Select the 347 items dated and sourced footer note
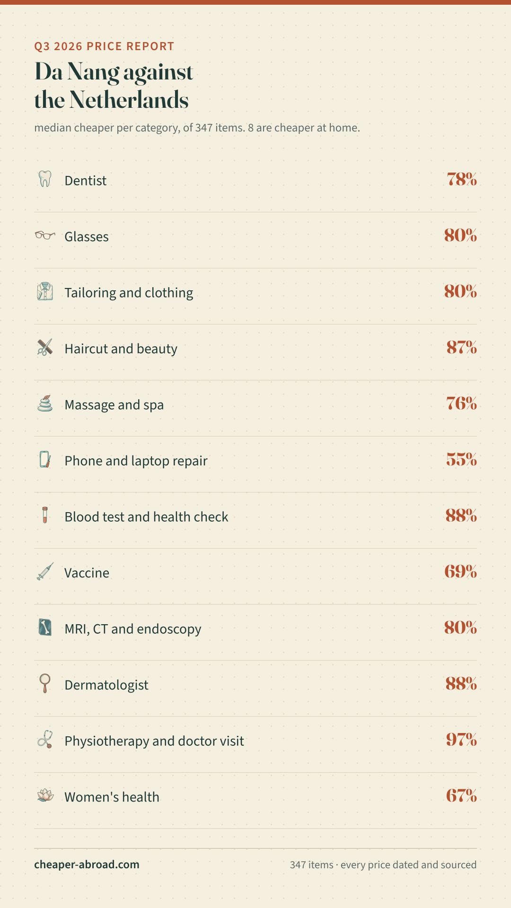This screenshot has width=511, height=908. pyautogui.click(x=383, y=865)
